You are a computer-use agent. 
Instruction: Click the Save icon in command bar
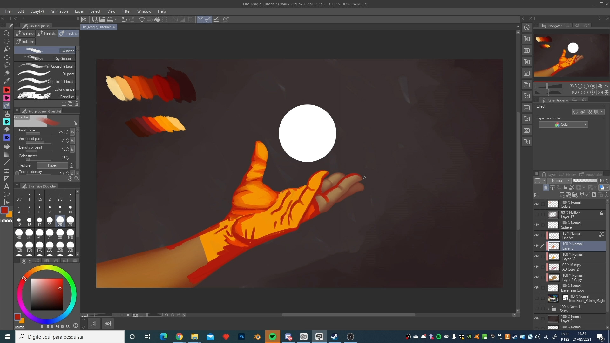click(110, 19)
